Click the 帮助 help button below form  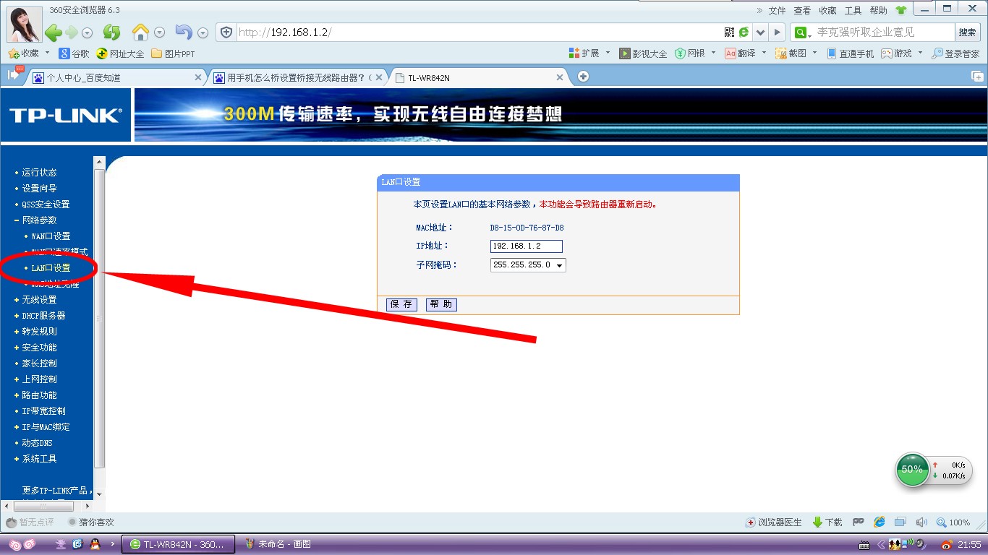(441, 304)
